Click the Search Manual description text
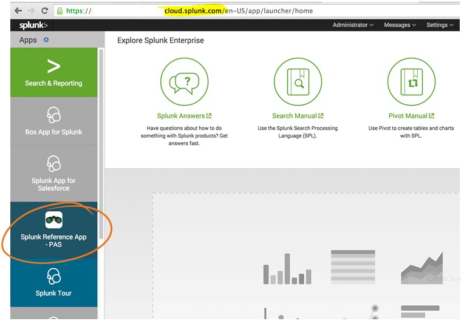This screenshot has width=461, height=321. coord(298,132)
